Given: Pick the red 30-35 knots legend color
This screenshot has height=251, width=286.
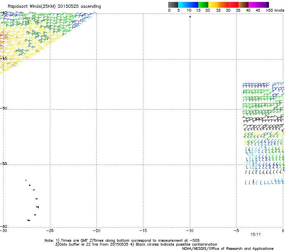Looking at the screenshot, I should [x=233, y=5].
